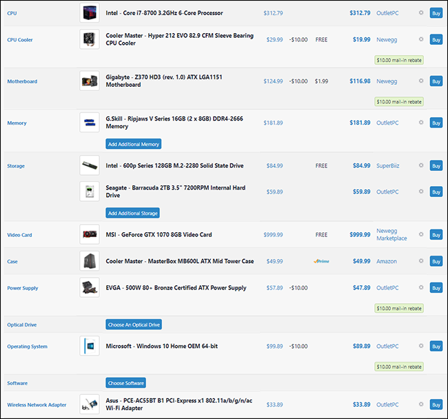Image resolution: width=448 pixels, height=419 pixels.
Task: Open gear options for the Windows 10 row
Action: tap(421, 345)
